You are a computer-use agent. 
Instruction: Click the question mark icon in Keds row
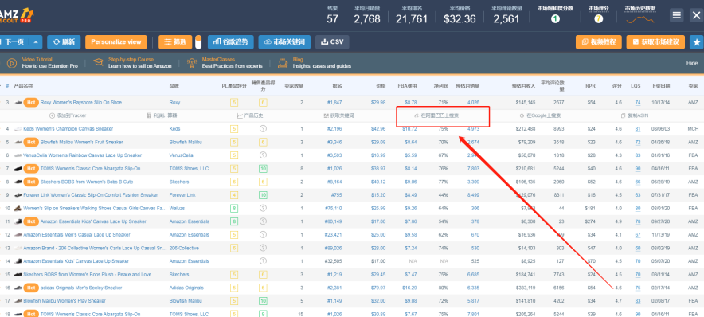point(263,129)
